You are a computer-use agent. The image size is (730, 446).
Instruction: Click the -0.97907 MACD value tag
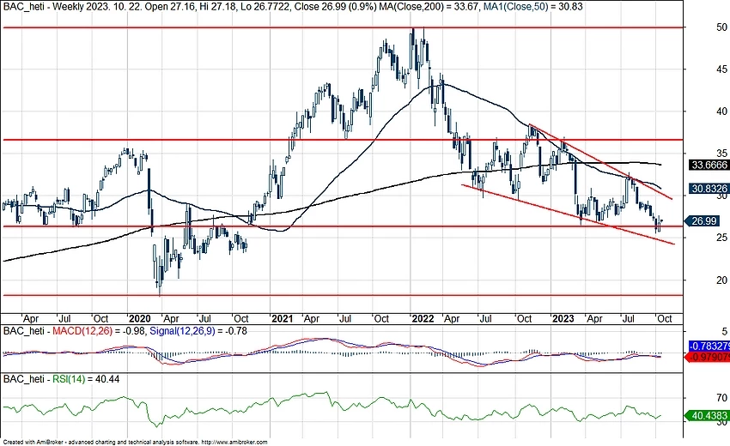pos(709,357)
